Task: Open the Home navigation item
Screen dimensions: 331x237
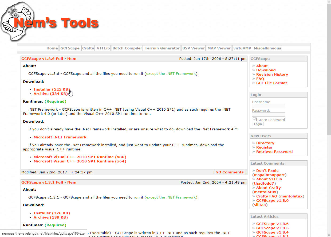Action: pos(52,48)
